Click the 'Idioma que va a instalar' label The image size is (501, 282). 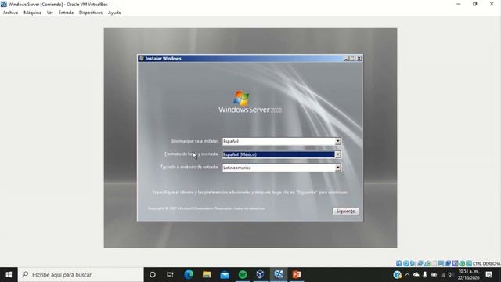195,141
